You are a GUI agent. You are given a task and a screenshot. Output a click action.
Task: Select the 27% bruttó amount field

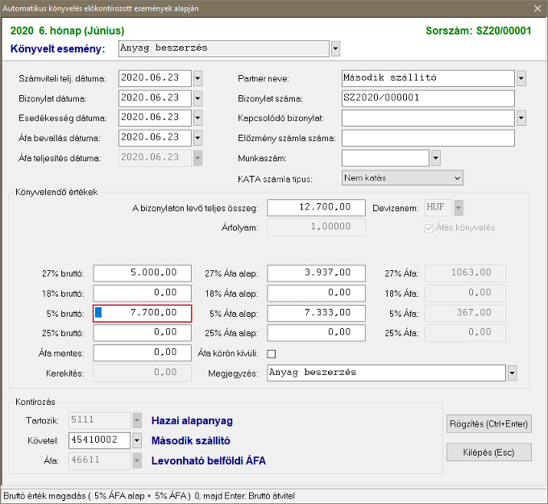point(143,273)
